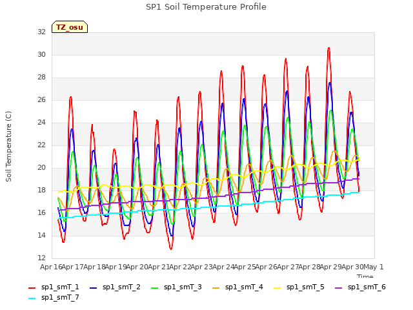Toggle the sp1_smT_7 legend entry
The width and height of the screenshot is (413, 310).
pos(54,297)
